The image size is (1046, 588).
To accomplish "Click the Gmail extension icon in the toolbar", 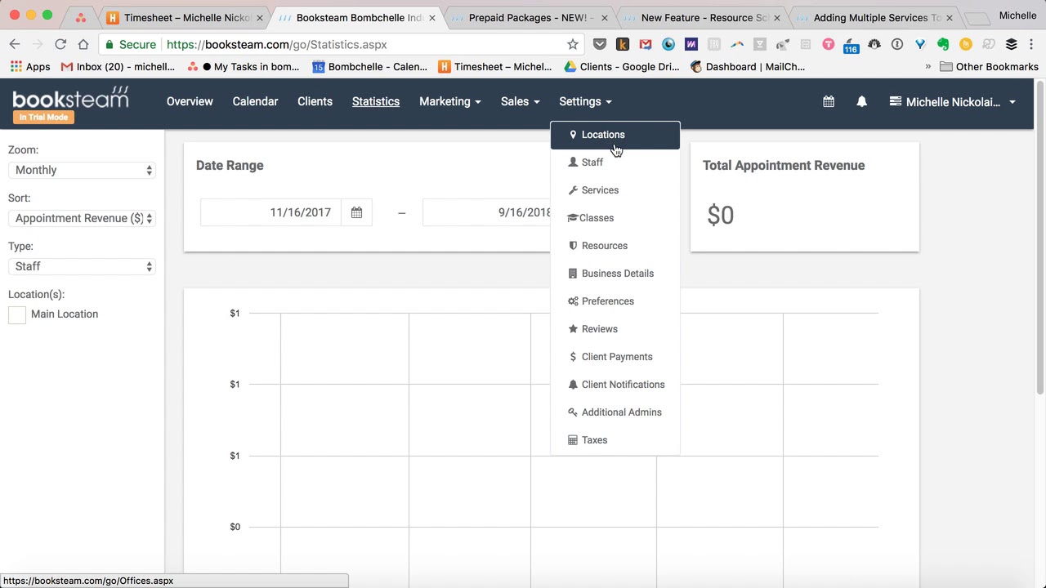I will point(646,44).
